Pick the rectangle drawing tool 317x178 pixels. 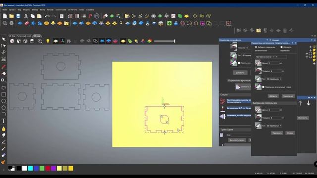click(x=3, y=94)
